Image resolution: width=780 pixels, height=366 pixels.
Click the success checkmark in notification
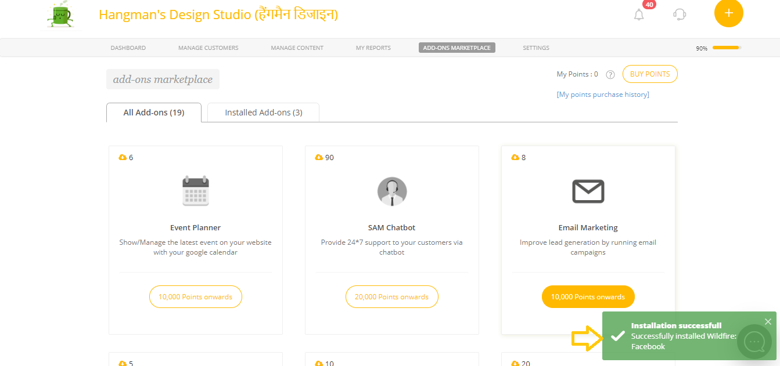pos(618,336)
